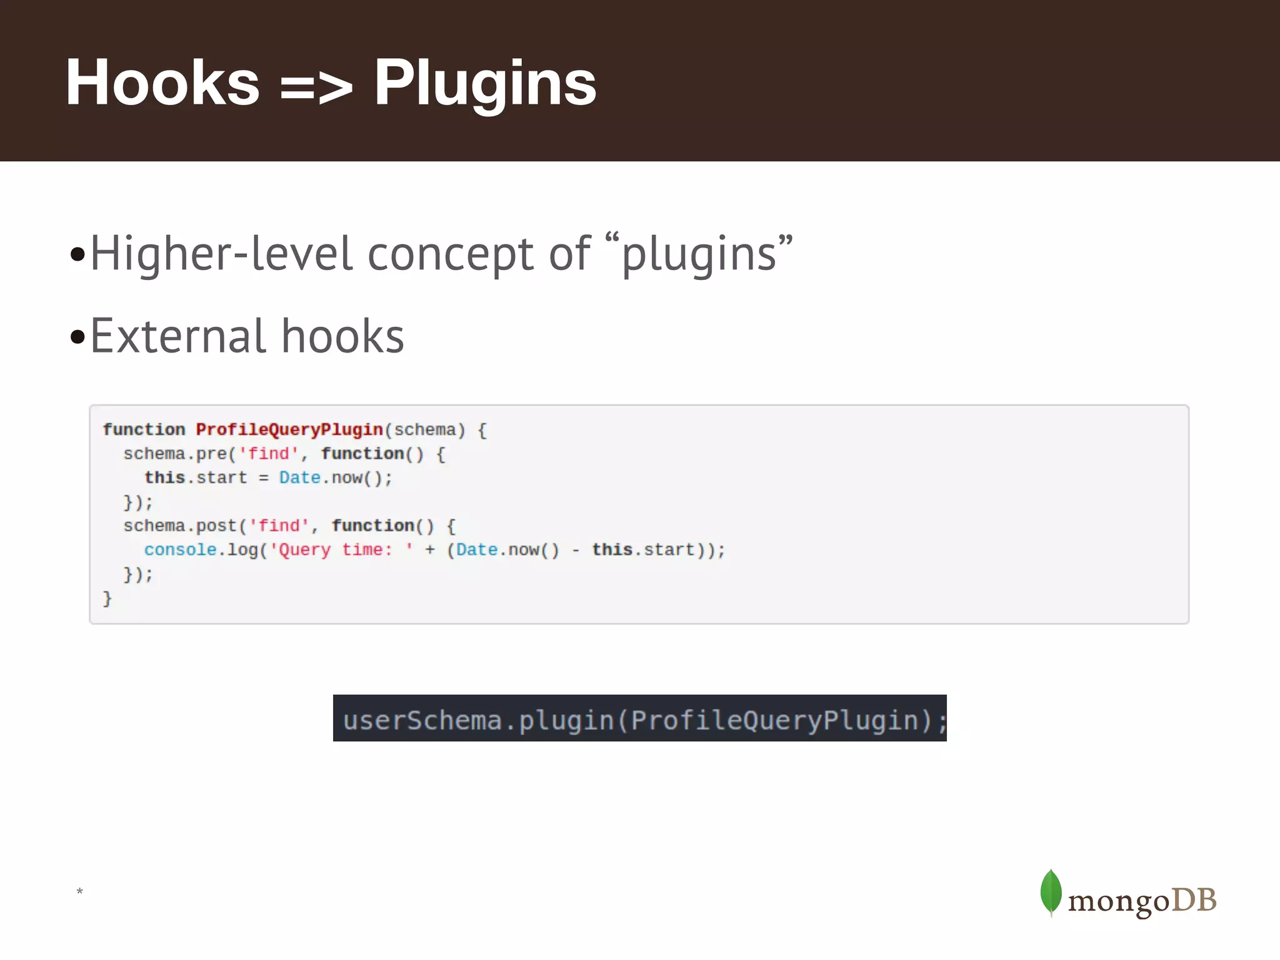Viewport: 1280px width, 960px height.
Task: Click the 'userSchema.plugin(ProfileQueryPlugin);' code snippet
Action: coord(640,718)
